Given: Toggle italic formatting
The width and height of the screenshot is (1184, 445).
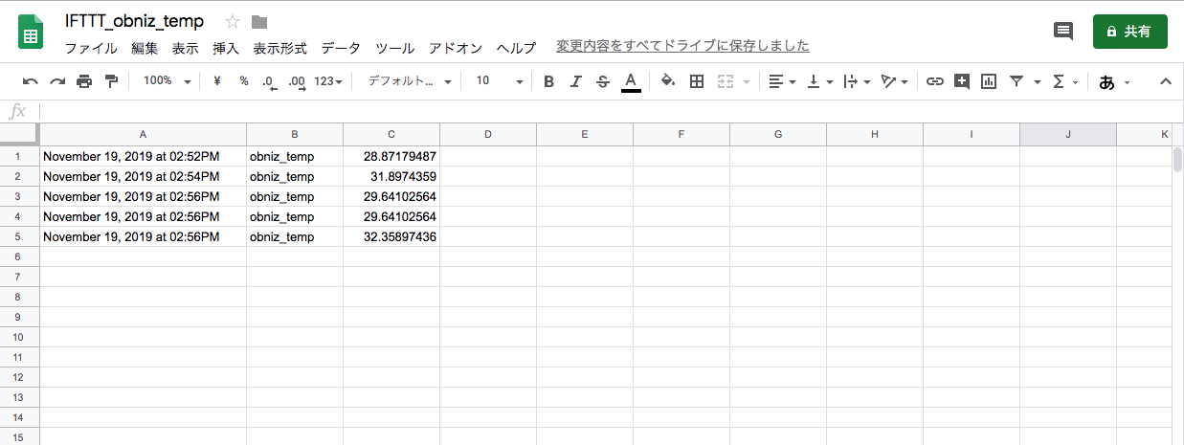Looking at the screenshot, I should 575,81.
